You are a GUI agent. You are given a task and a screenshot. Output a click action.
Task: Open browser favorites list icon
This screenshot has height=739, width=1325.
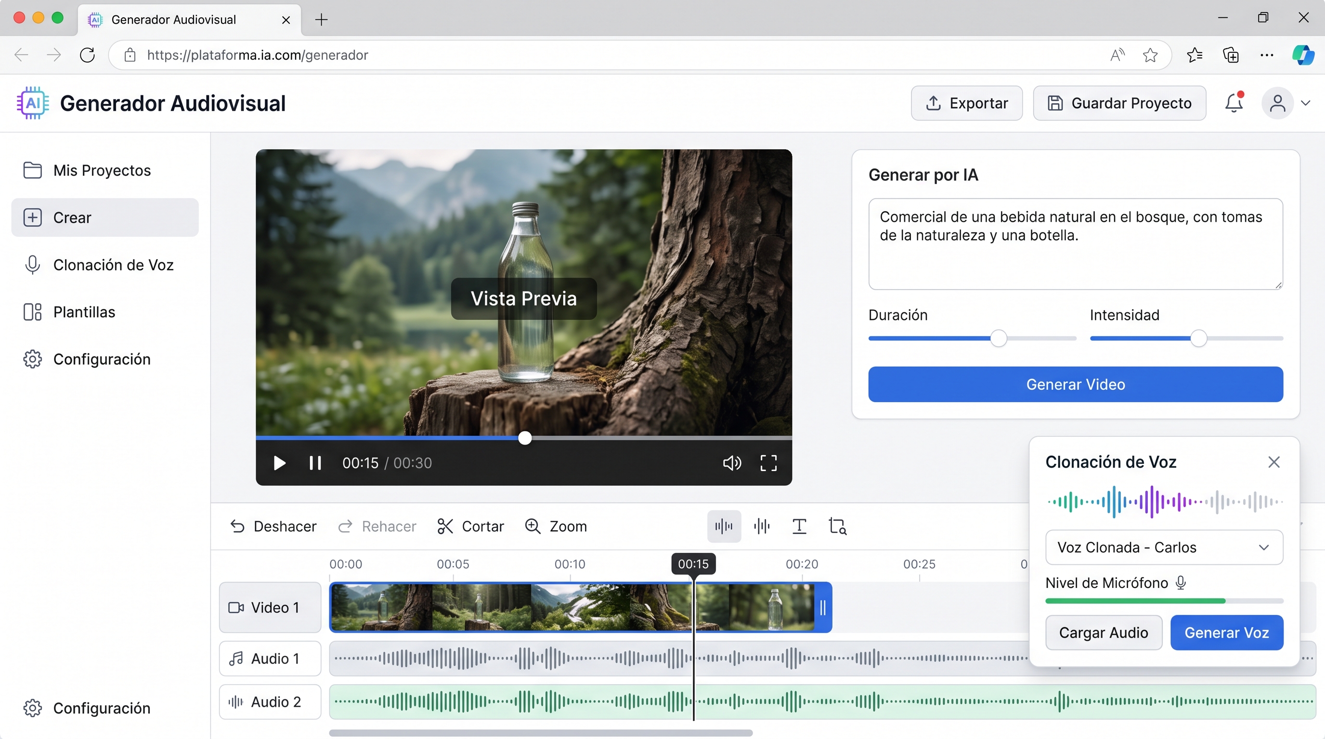pyautogui.click(x=1195, y=55)
